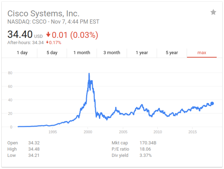The width and height of the screenshot is (224, 169).
Task: Click the 2000 peak on the chart line
Action: point(89,74)
